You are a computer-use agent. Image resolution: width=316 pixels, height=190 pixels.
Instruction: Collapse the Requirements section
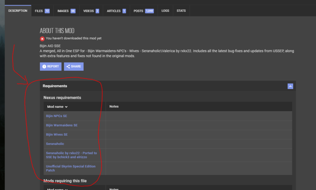(x=290, y=86)
